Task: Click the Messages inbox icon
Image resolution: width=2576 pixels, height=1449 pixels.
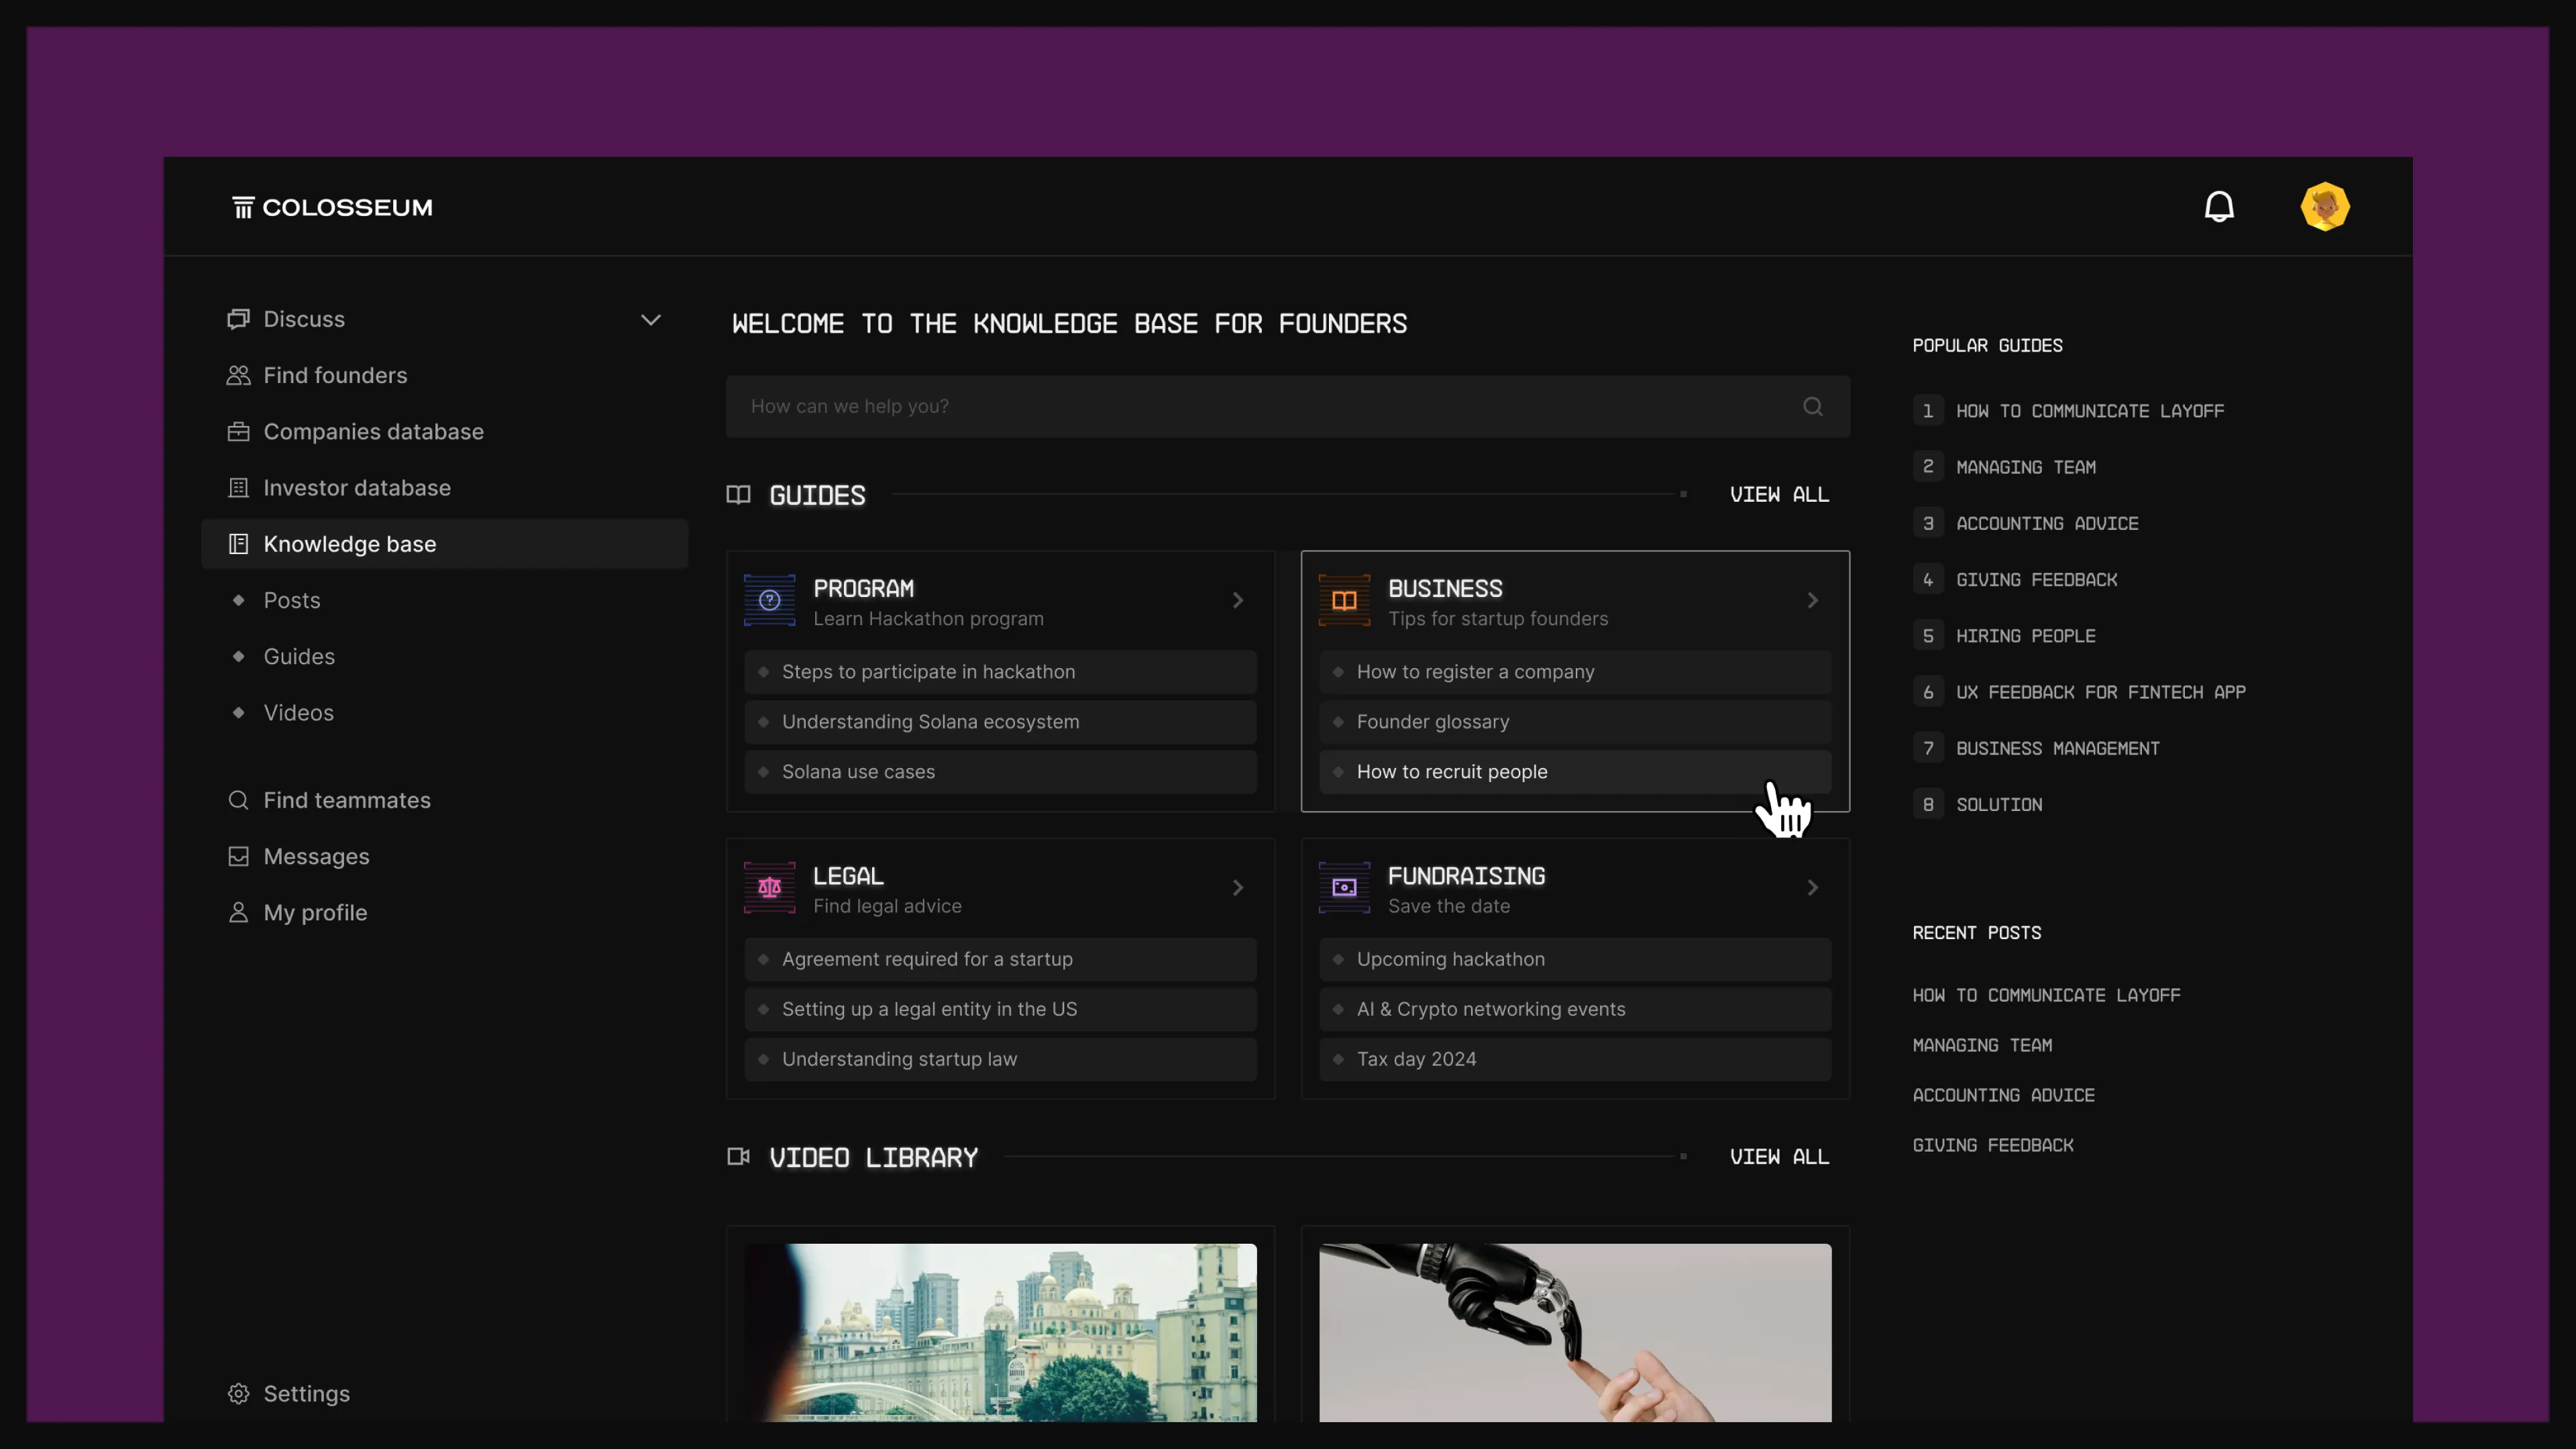Action: (238, 856)
